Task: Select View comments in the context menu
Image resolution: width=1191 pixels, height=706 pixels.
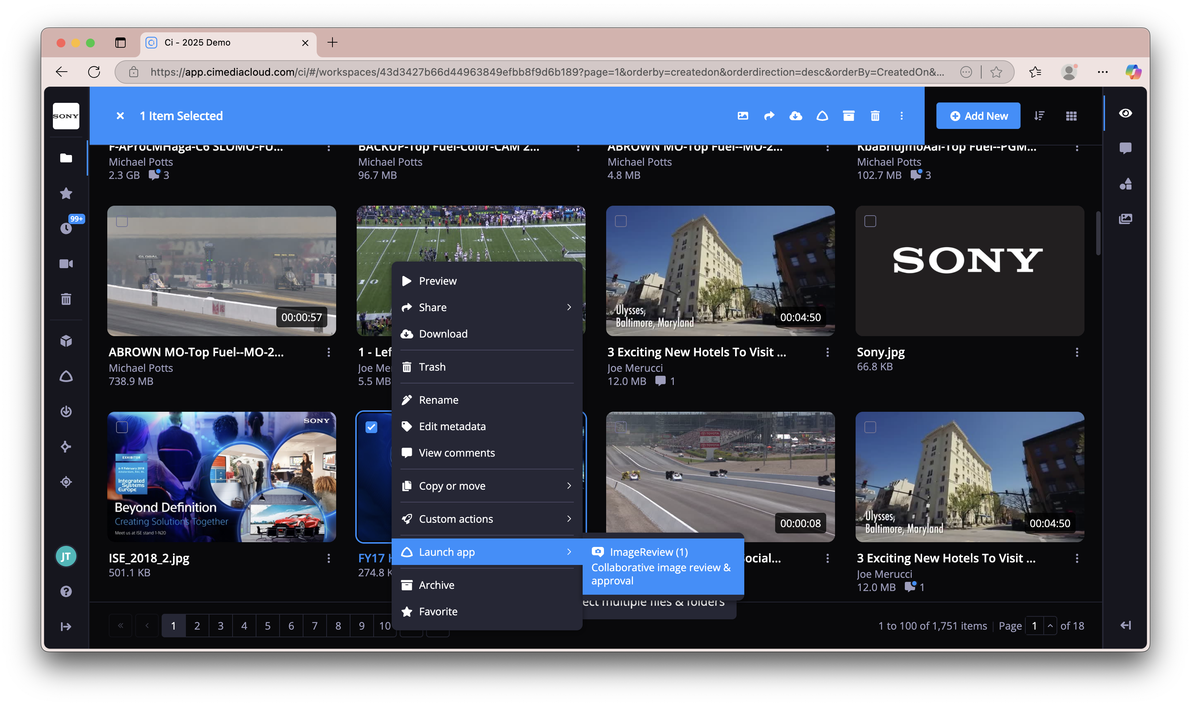Action: pyautogui.click(x=487, y=453)
